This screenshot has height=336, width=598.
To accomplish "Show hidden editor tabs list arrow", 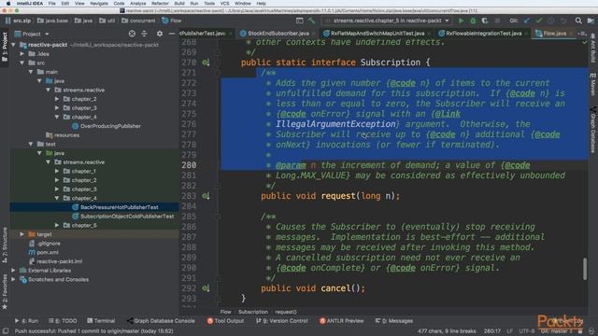I will 581,34.
